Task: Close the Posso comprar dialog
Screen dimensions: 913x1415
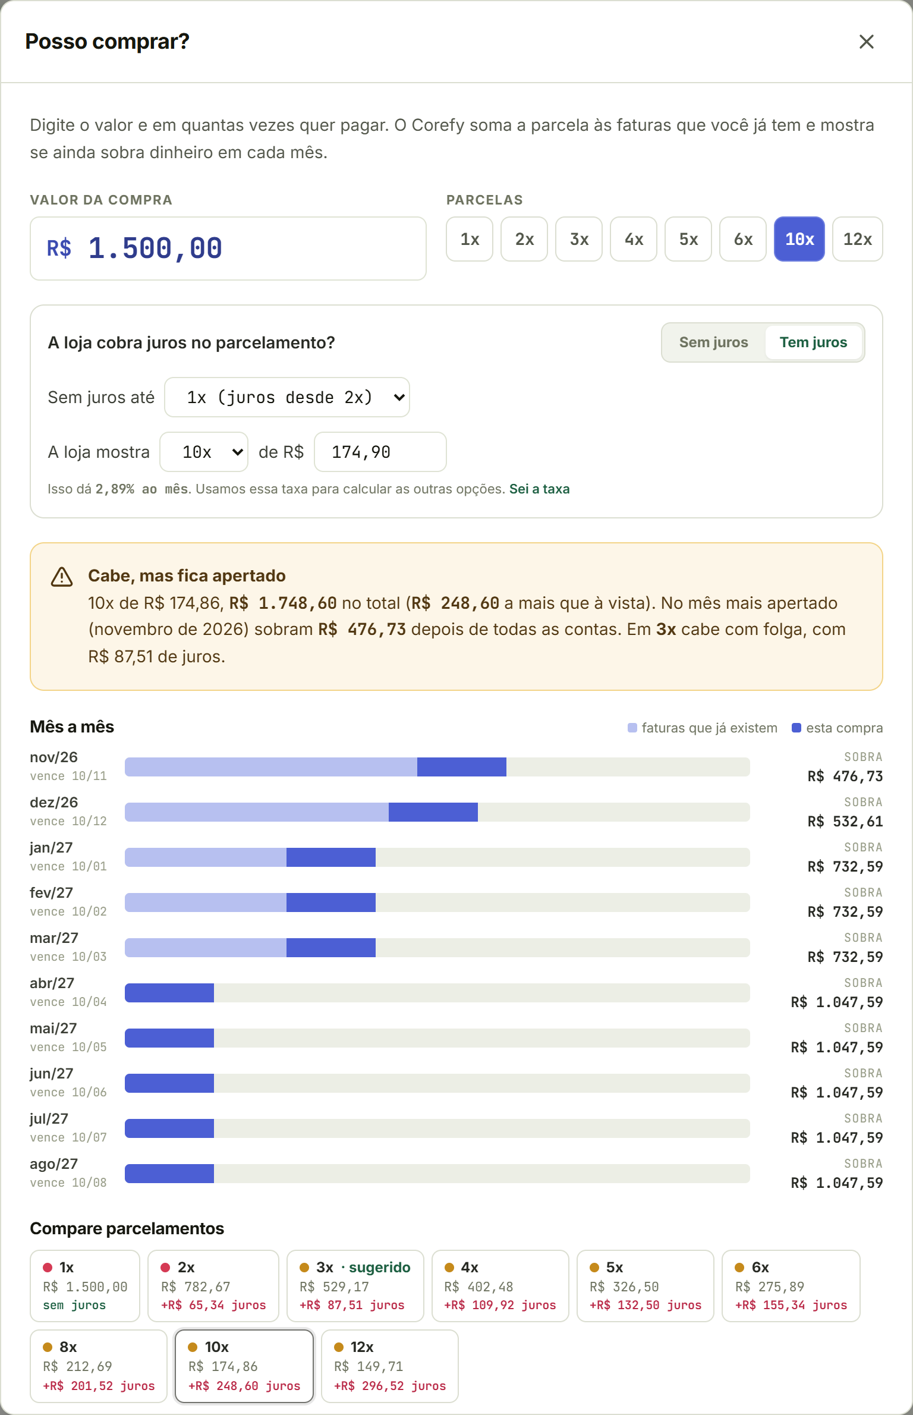Action: (866, 42)
